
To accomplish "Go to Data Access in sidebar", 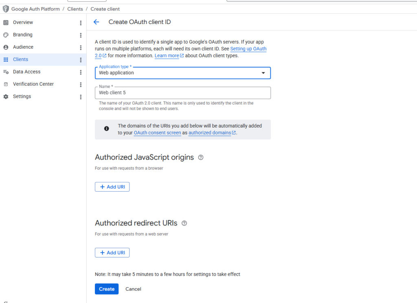I will (26, 72).
